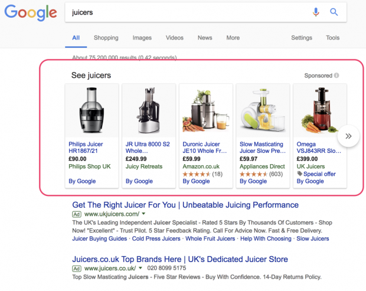Click the Juicy Retreats seller name
The width and height of the screenshot is (366, 291).
click(144, 166)
